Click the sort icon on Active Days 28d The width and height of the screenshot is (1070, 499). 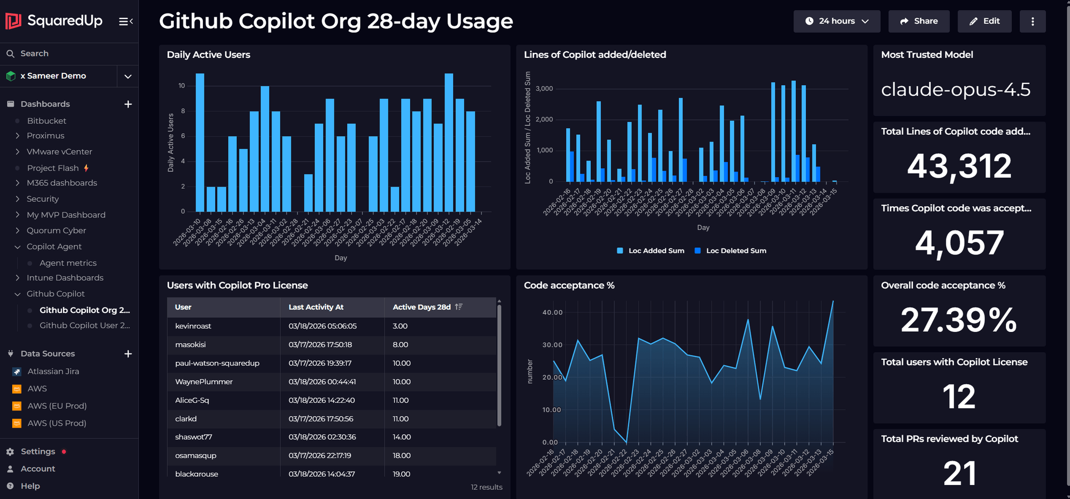click(x=459, y=307)
